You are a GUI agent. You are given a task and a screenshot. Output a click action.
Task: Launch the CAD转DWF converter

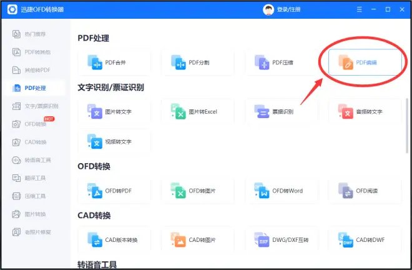(x=365, y=239)
